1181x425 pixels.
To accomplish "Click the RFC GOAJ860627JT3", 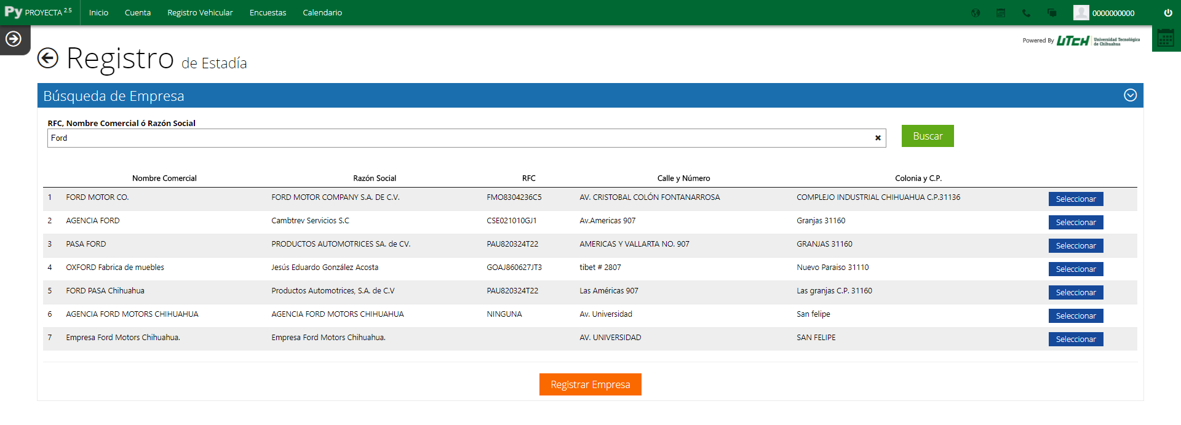I will click(x=514, y=268).
